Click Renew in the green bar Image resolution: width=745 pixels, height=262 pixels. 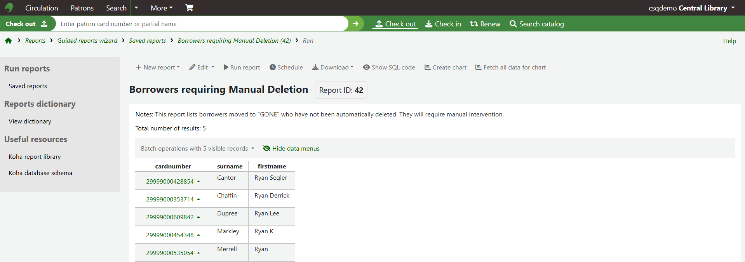pos(485,24)
